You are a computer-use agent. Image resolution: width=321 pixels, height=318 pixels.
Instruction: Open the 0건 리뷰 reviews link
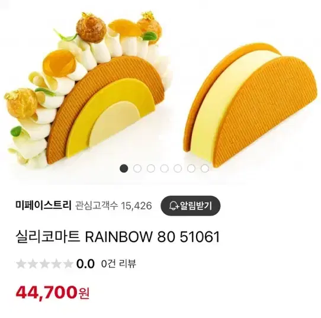[x=118, y=264]
